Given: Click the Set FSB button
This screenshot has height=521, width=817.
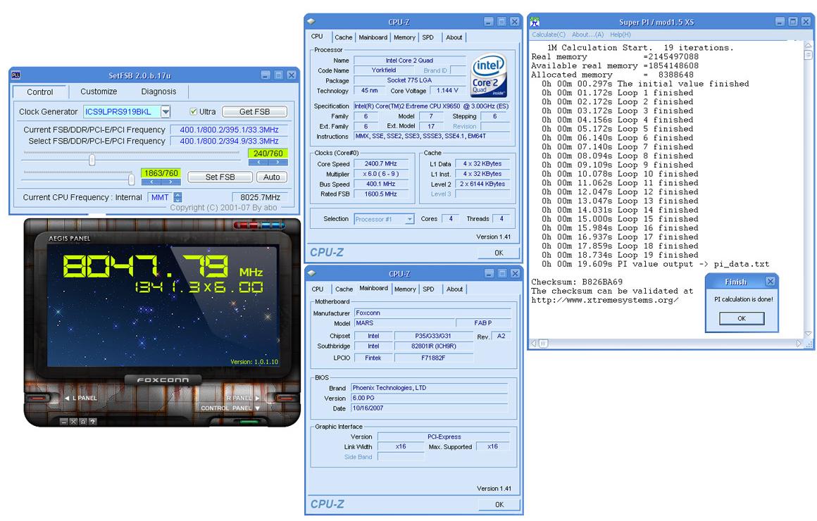Looking at the screenshot, I should [220, 177].
